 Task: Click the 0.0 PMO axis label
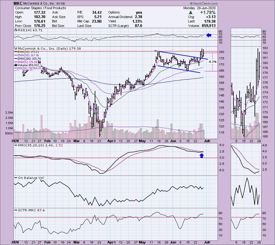click(222, 158)
